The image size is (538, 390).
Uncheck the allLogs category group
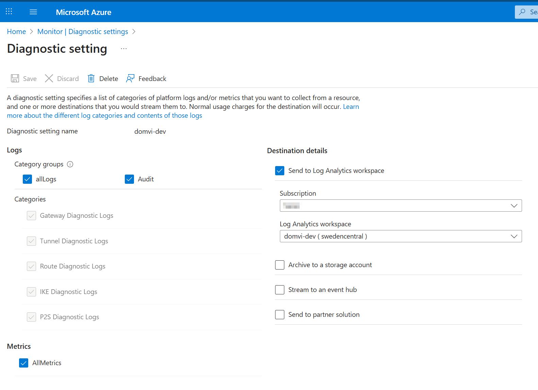pos(27,179)
